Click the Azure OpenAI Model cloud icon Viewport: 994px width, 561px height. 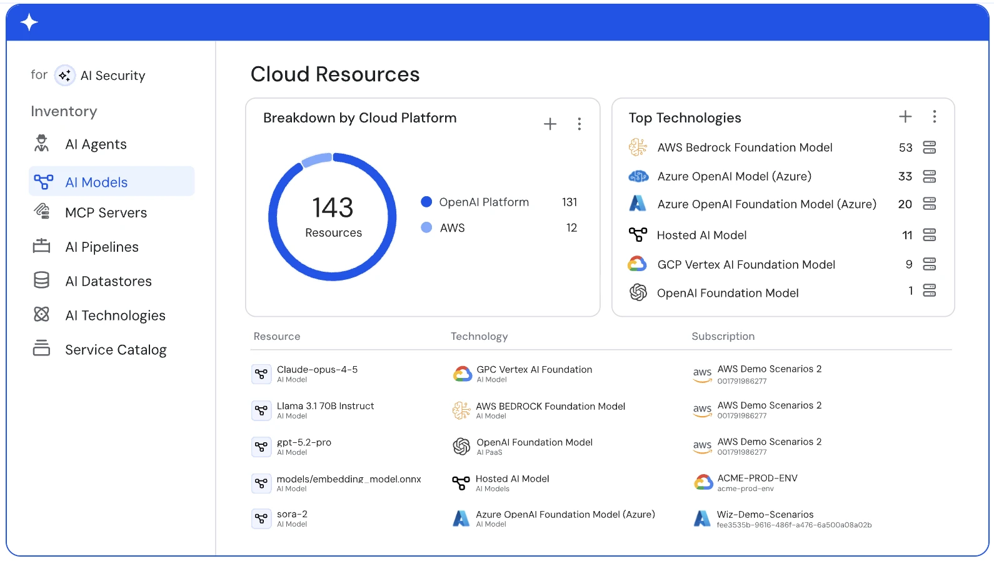pos(638,176)
